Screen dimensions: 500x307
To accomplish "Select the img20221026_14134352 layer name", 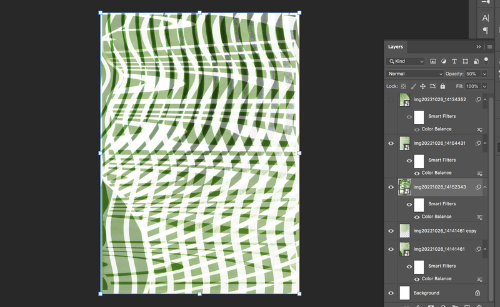I will tap(440, 99).
